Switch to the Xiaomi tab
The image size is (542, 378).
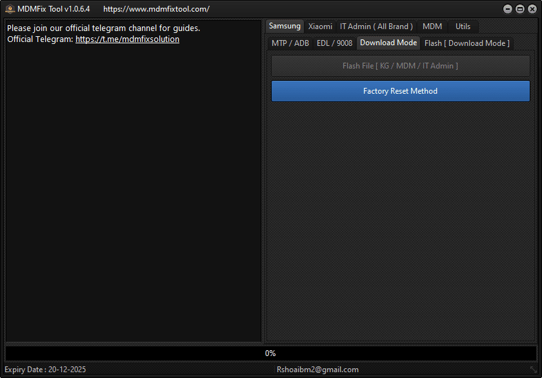point(319,26)
